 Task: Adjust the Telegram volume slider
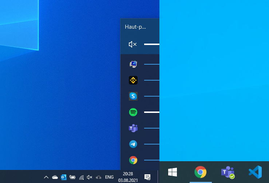pos(152,144)
